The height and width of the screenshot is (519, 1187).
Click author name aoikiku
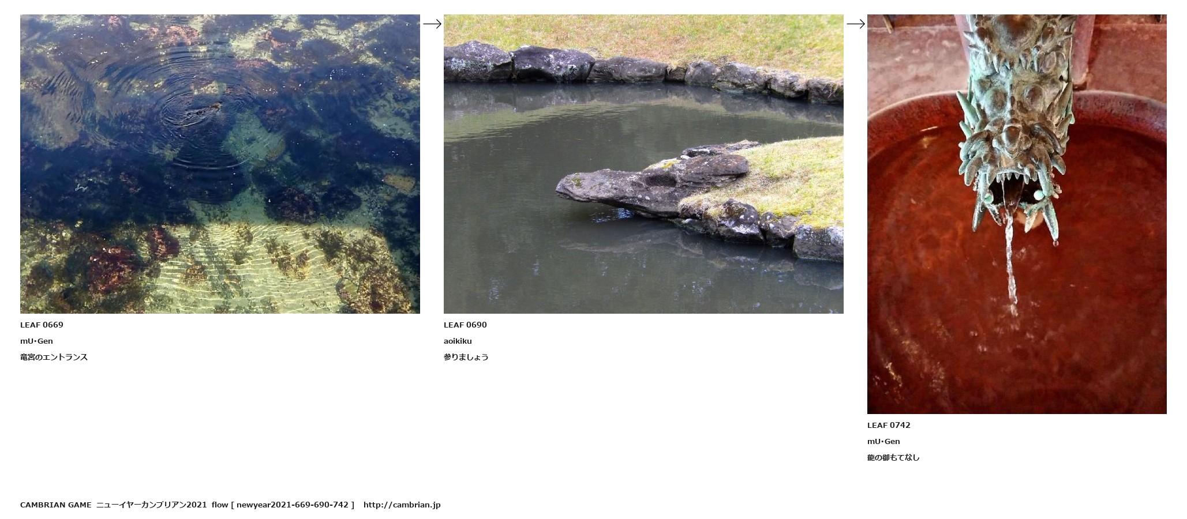point(458,341)
